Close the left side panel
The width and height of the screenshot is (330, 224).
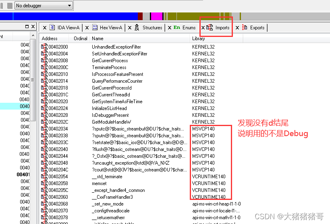tap(33, 26)
